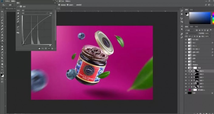This screenshot has height=114, width=214.
Task: Select the Horizontal Type tool
Action: pos(2,55)
